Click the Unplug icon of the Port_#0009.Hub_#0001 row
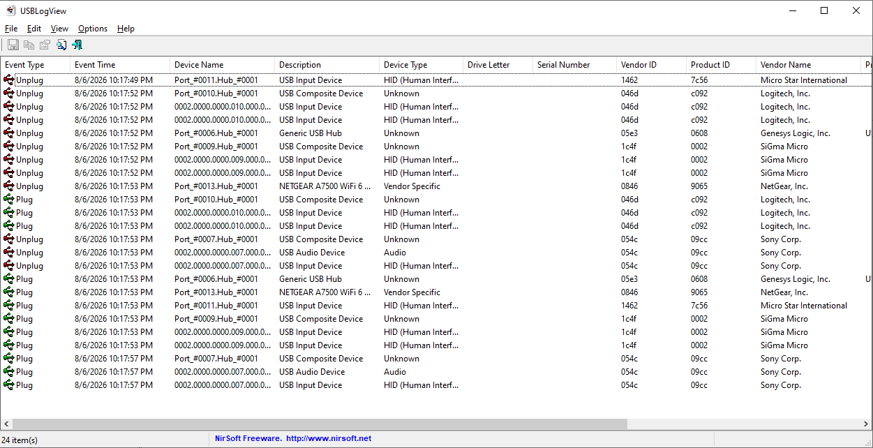873x448 pixels. click(8, 147)
